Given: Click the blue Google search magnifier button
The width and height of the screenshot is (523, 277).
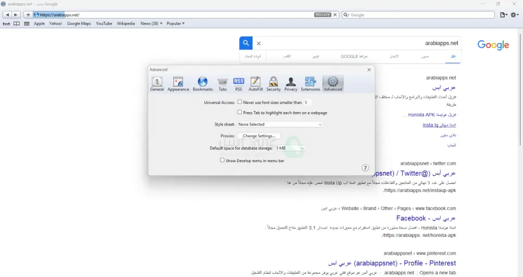Looking at the screenshot, I should click(246, 43).
